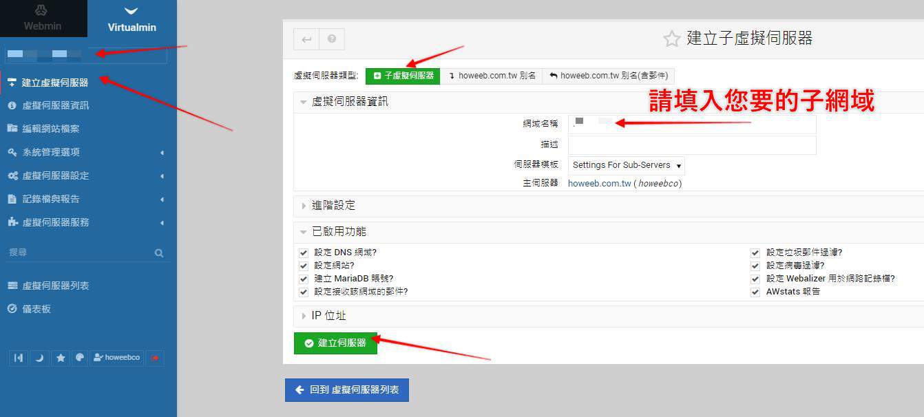Click the help question mark icon

pos(332,39)
